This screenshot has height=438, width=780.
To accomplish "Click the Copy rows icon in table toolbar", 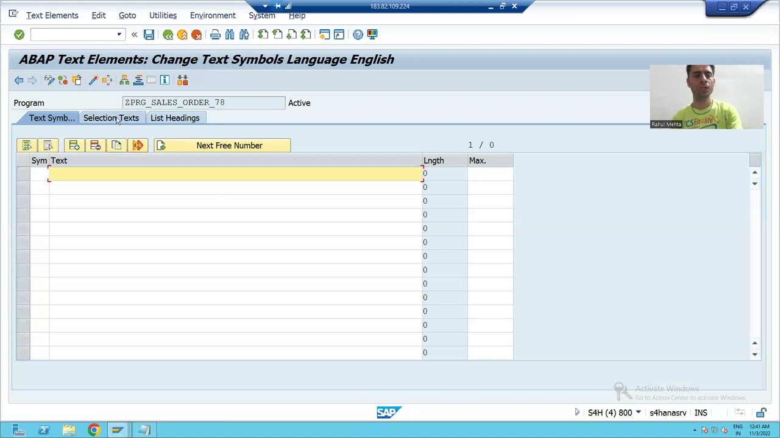I will point(116,145).
